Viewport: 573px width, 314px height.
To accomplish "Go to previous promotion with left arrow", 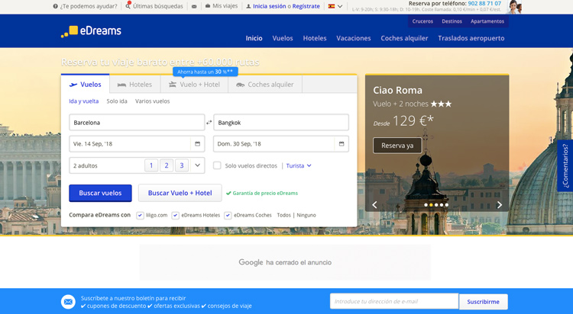I will pyautogui.click(x=374, y=205).
